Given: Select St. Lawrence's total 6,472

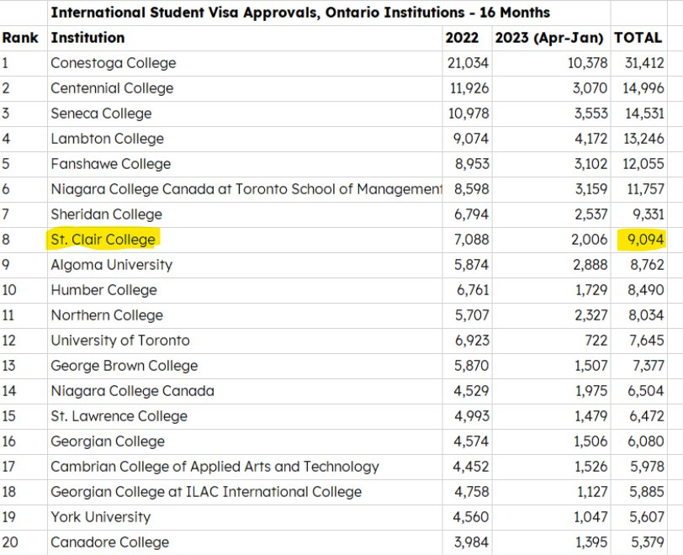Looking at the screenshot, I should coord(638,417).
